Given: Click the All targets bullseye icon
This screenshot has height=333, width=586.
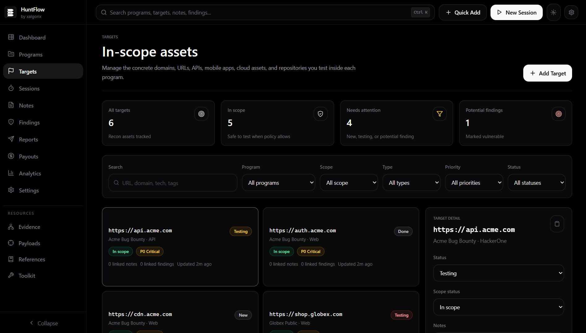Looking at the screenshot, I should click(x=201, y=114).
